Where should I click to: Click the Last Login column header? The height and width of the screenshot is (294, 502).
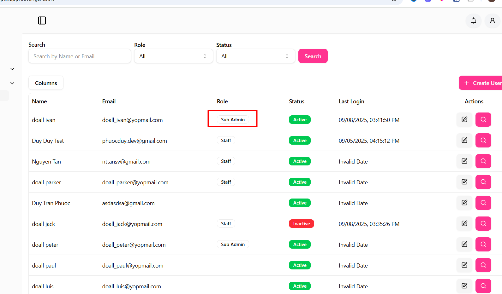[351, 101]
